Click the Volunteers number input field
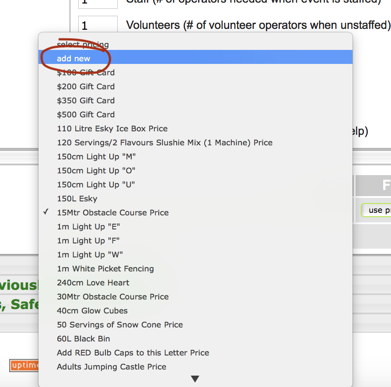391x387 pixels. point(98,25)
